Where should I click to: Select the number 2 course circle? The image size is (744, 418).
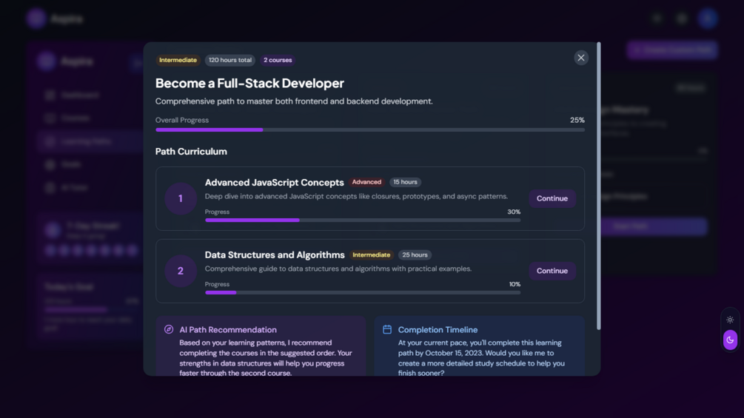(x=180, y=271)
